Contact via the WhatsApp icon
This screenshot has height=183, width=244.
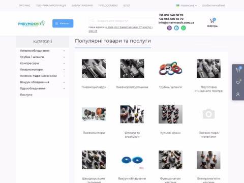point(184,28)
